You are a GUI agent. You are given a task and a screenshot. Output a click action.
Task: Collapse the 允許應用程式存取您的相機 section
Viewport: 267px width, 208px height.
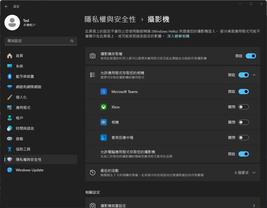pyautogui.click(x=254, y=75)
